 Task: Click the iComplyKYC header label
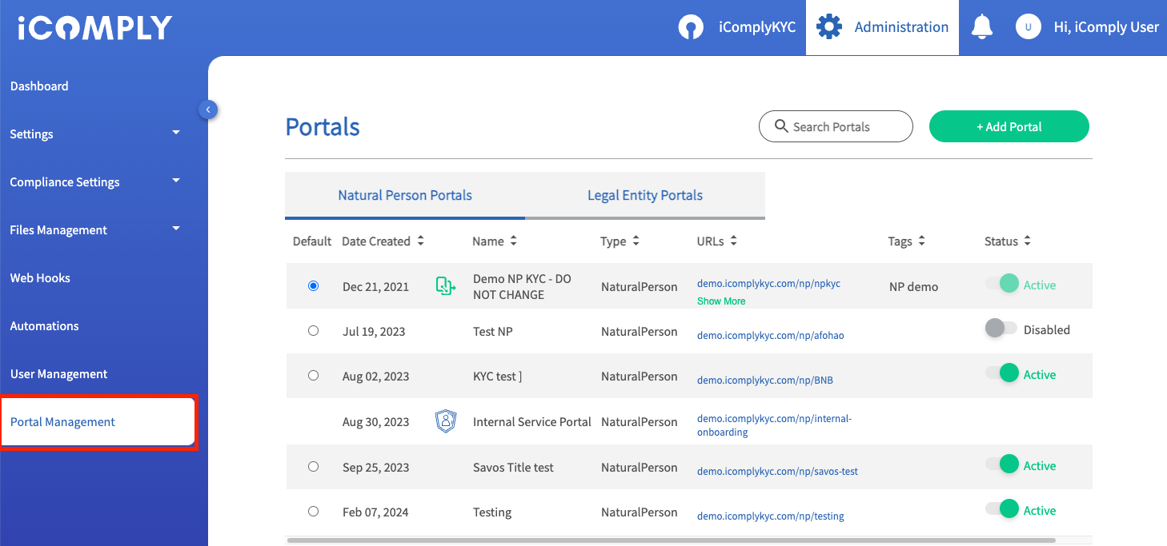(757, 27)
